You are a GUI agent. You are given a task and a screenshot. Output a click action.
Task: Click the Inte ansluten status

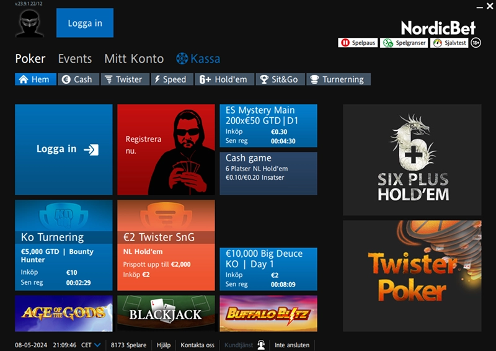click(x=292, y=345)
